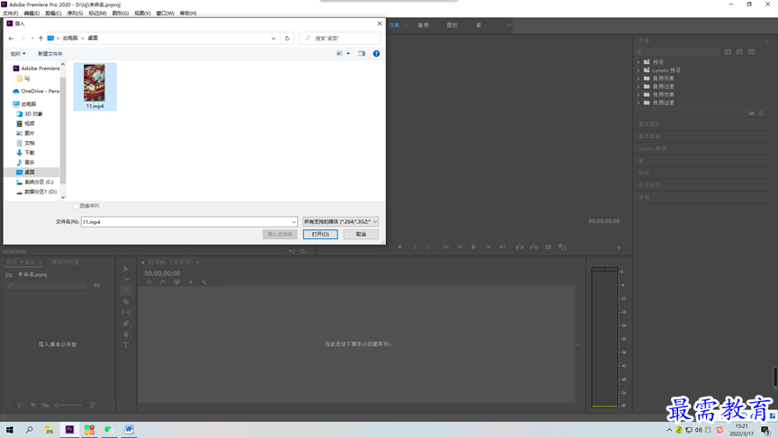Screen dimensions: 778x438
Task: Open the filename combo box dropdown arrow
Action: click(x=294, y=222)
